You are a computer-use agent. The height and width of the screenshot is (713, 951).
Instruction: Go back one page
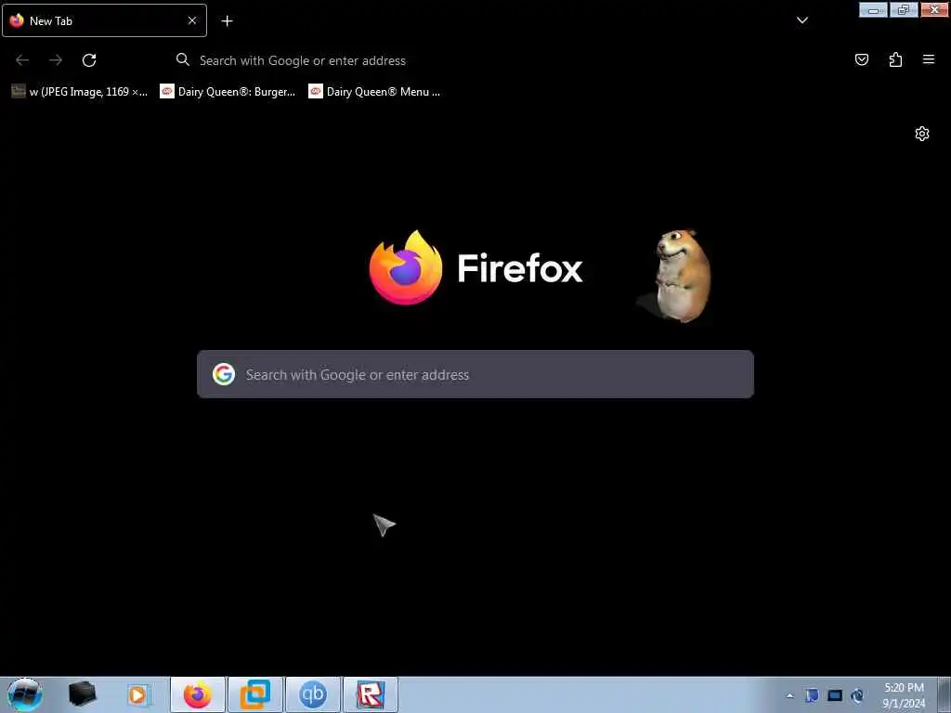point(22,60)
